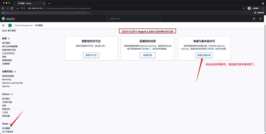Open the Chrome three-dot menu
This screenshot has height=134, width=266.
coord(263,8)
